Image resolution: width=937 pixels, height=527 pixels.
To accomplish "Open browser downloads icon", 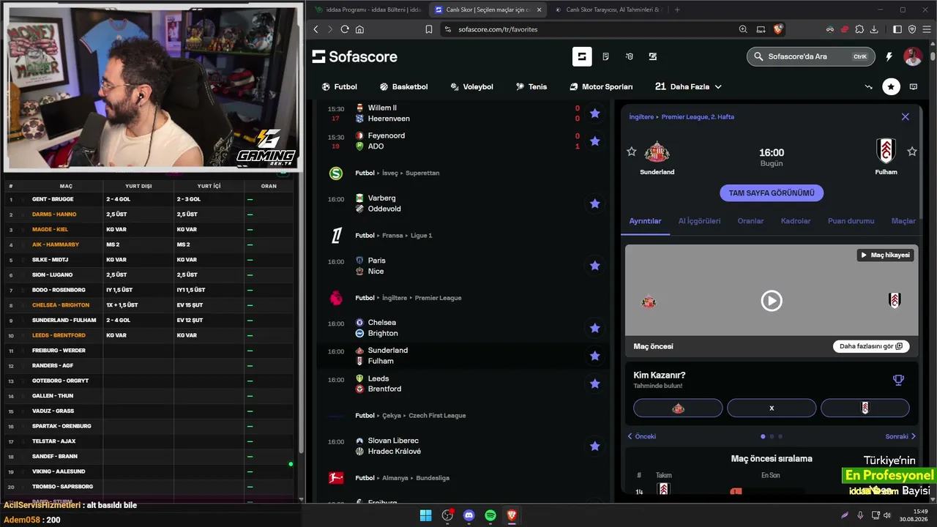I will pos(874,29).
